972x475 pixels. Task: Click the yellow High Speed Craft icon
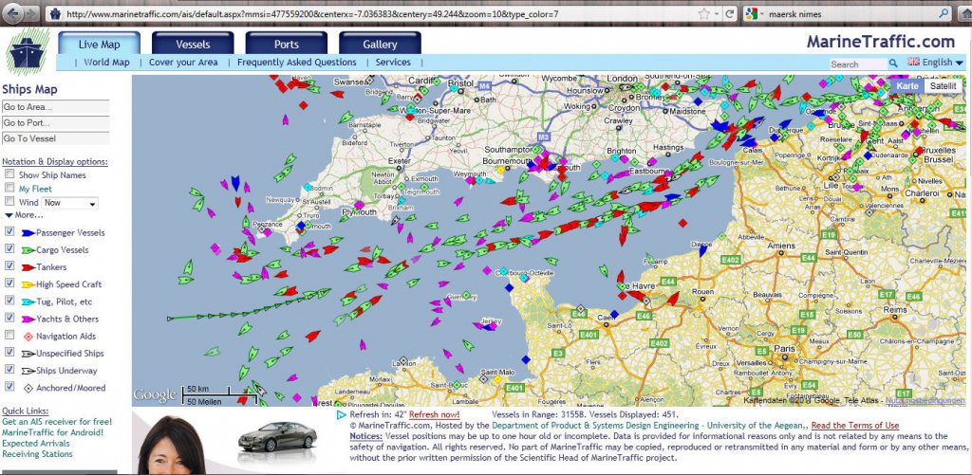coord(28,284)
